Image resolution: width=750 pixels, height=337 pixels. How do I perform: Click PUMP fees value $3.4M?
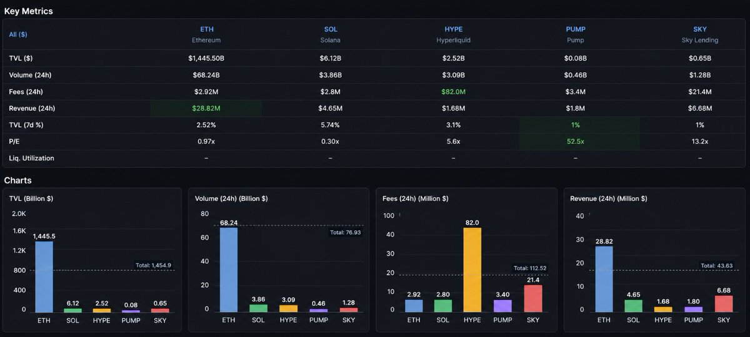tap(576, 92)
